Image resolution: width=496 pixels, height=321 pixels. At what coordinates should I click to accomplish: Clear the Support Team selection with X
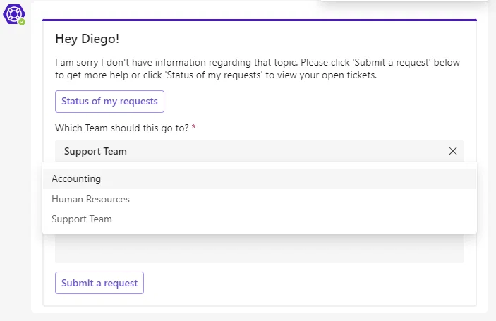point(453,151)
